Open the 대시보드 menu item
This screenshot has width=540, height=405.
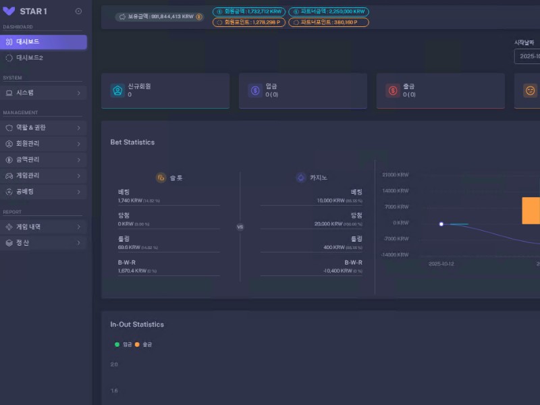point(43,42)
